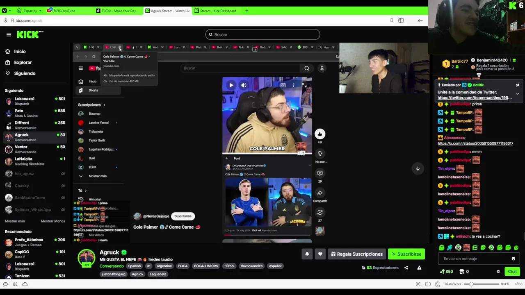Open Inicio in the sidebar
Viewport: 525px width, 295px height.
click(x=15, y=52)
